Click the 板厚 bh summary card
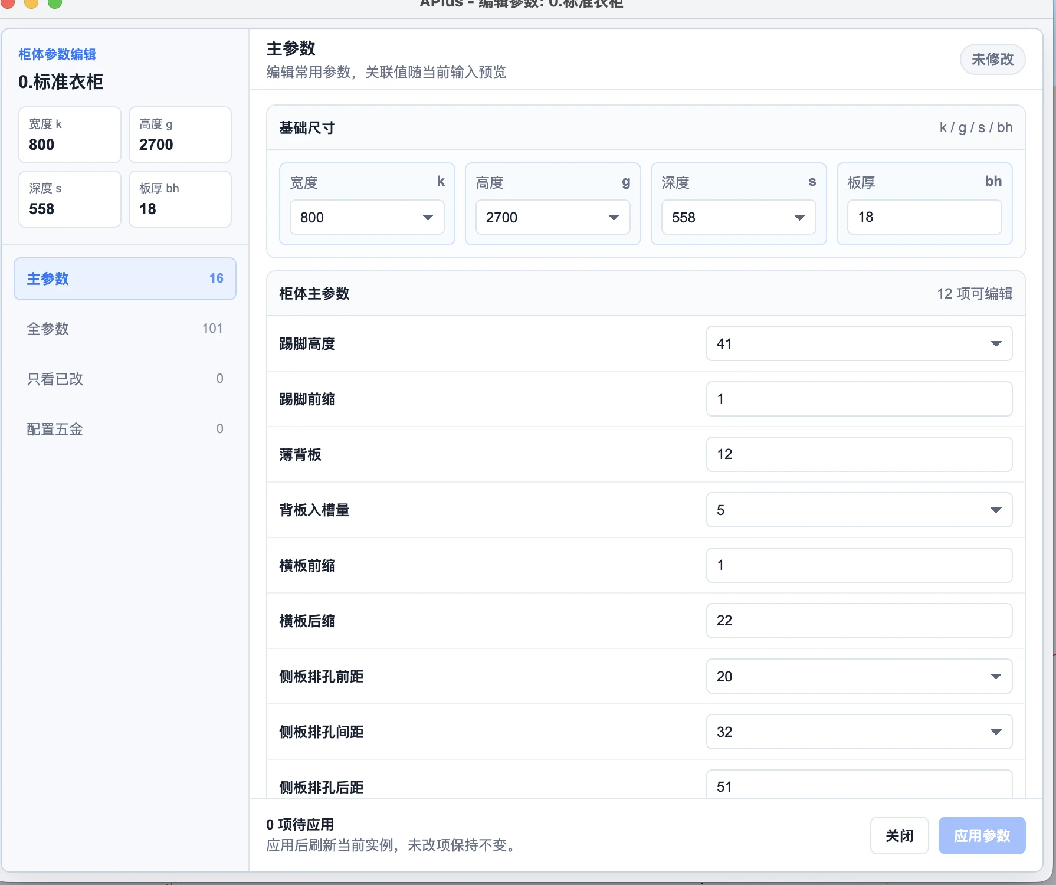 [x=180, y=199]
